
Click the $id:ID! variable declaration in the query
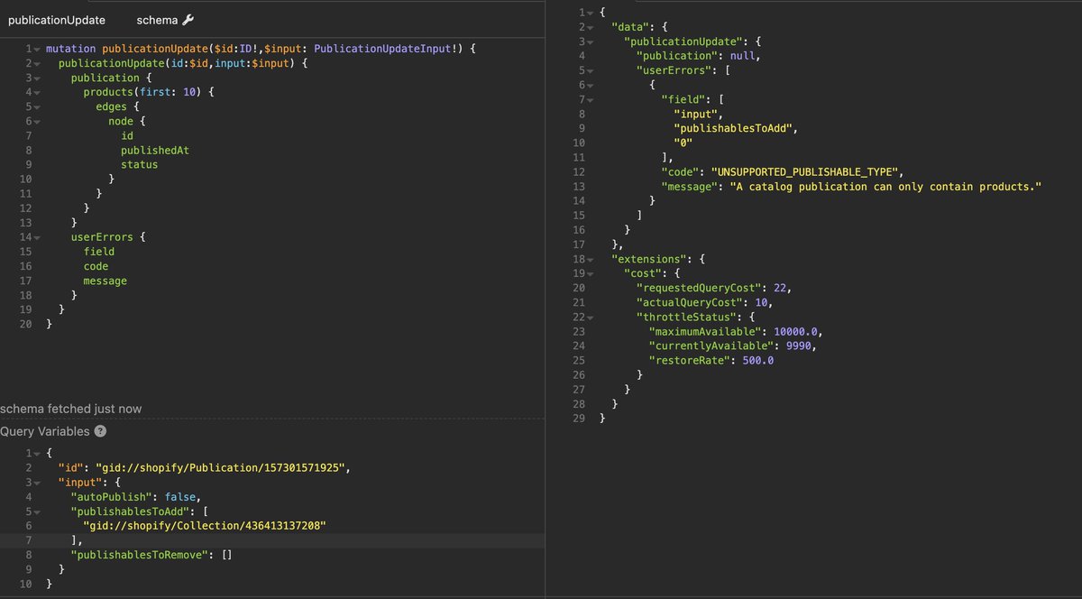pos(236,49)
